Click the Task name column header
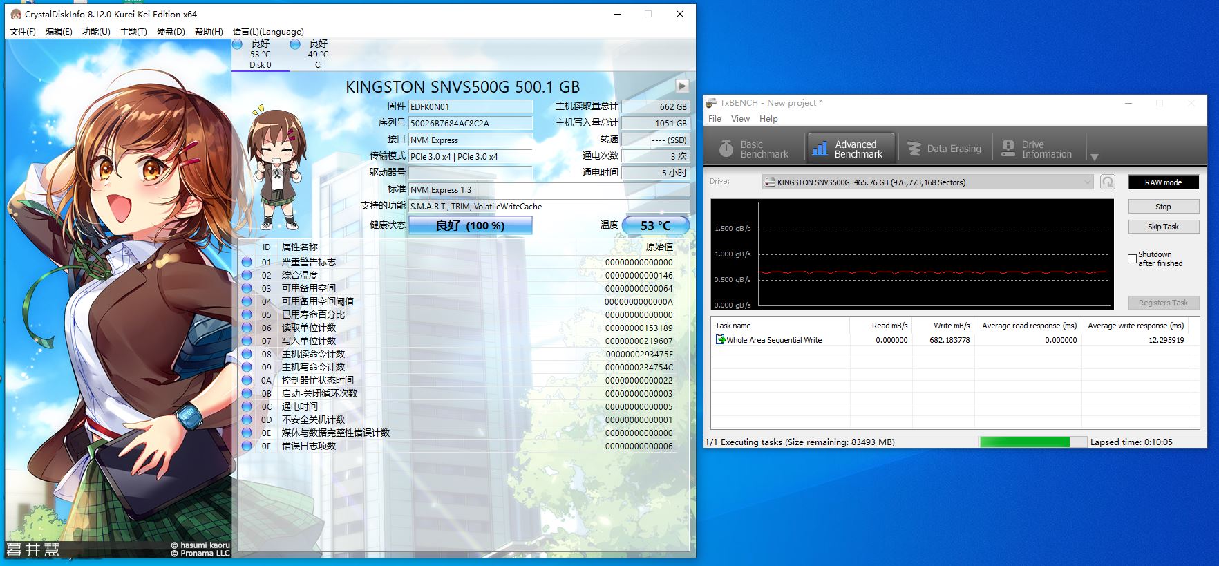 coord(780,326)
